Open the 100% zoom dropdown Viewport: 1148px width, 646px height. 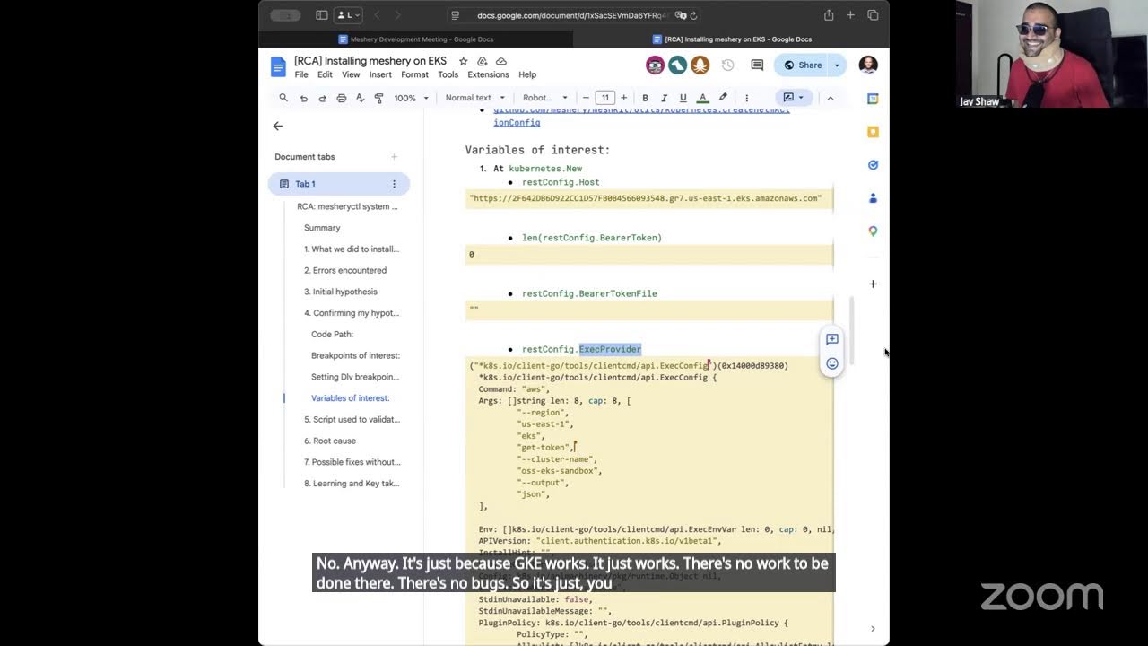(412, 98)
